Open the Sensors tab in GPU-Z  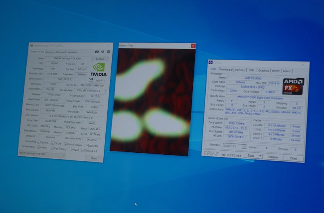point(49,52)
